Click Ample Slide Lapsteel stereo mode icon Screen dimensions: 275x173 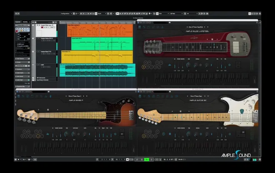tap(170, 65)
